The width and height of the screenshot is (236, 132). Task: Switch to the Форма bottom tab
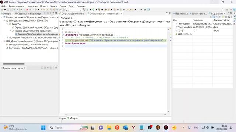coord(63,118)
